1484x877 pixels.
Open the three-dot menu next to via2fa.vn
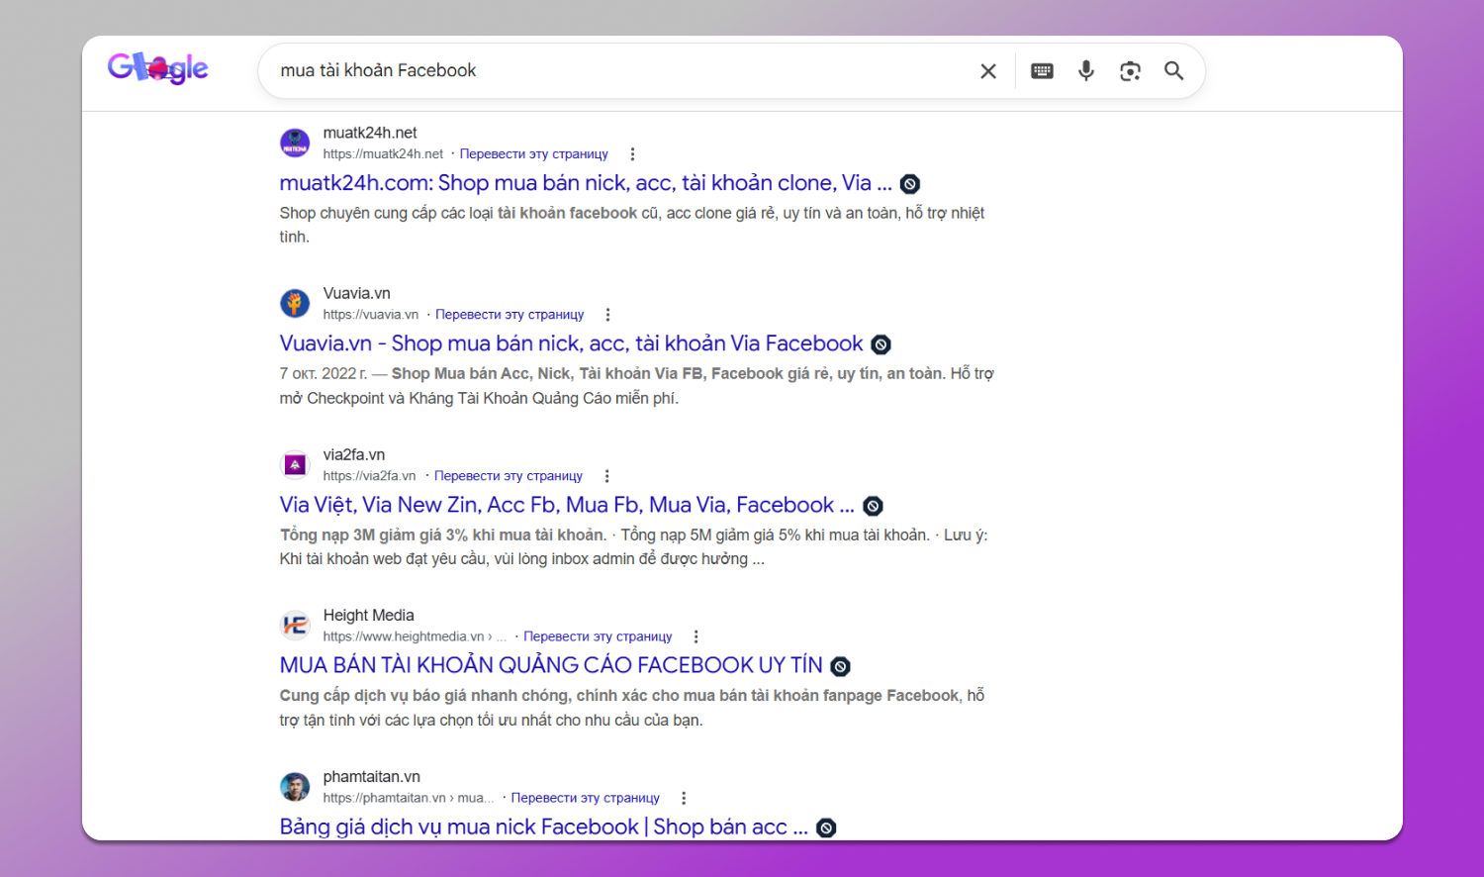click(x=606, y=475)
